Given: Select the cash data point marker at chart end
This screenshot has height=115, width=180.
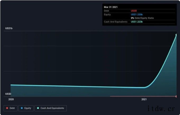Looking at the screenshot, I should (x=176, y=35).
